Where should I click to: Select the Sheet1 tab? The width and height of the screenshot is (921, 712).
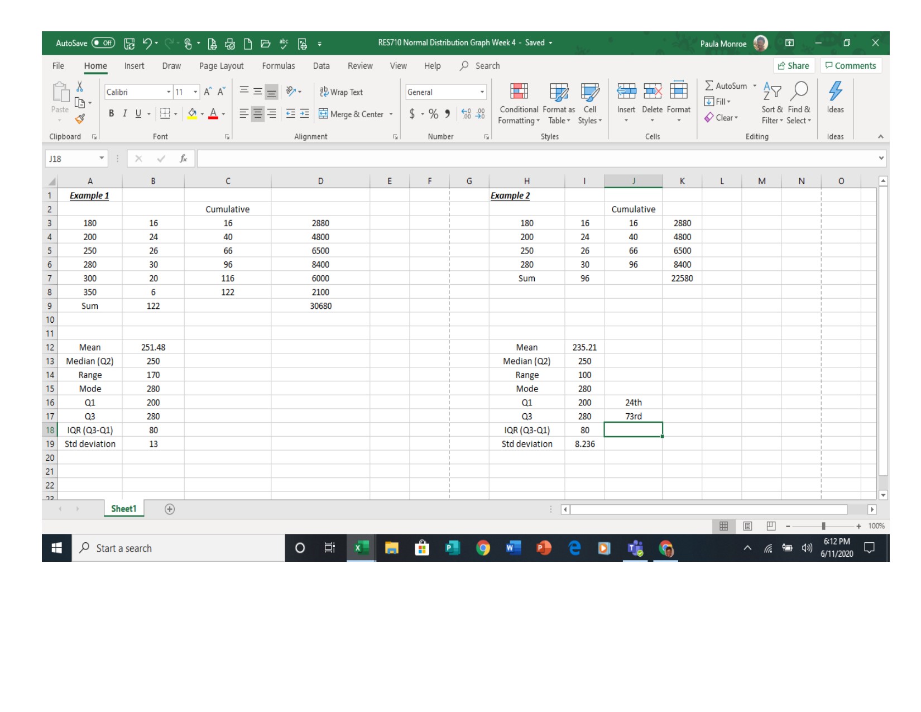(123, 509)
